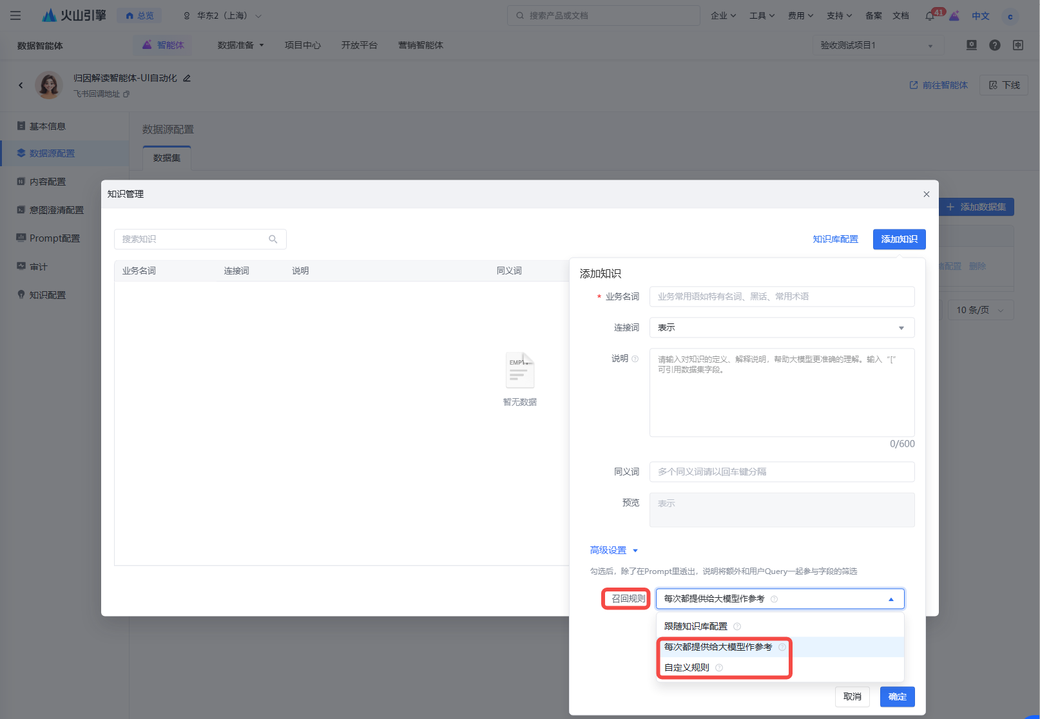Click the hamburger menu icon
Viewport: 1040px width, 719px height.
tap(15, 15)
